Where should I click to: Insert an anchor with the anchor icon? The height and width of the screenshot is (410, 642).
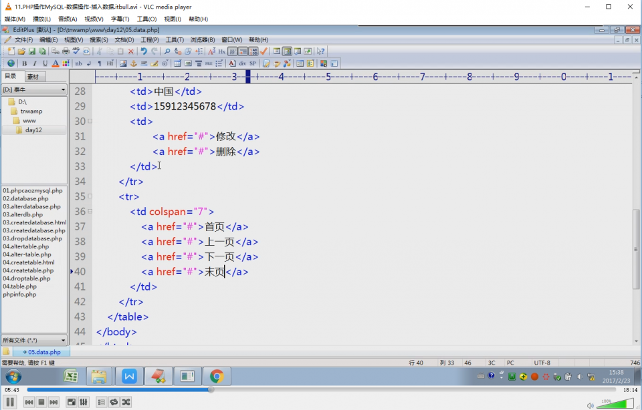[x=134, y=63]
